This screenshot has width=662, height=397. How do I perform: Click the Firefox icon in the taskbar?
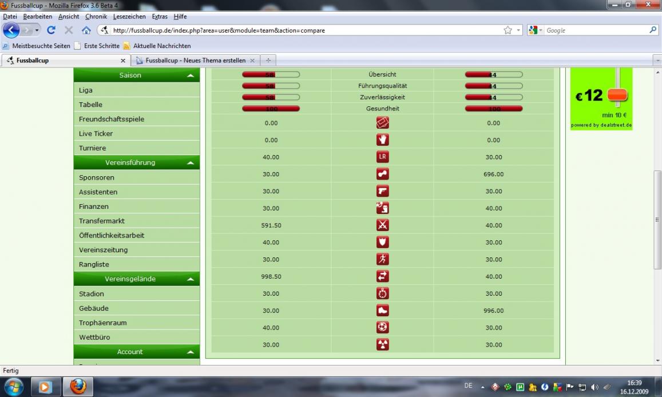78,387
